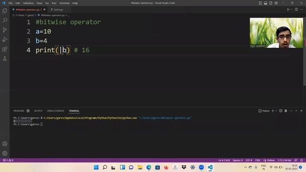Split the editor to the right

click(296, 10)
